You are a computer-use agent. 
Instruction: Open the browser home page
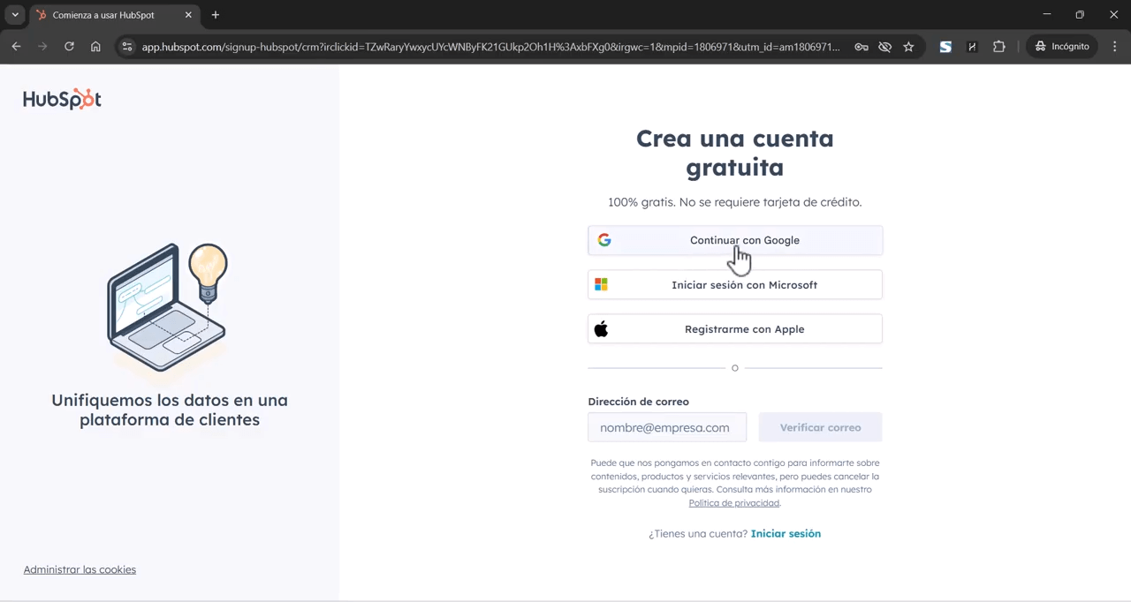95,47
